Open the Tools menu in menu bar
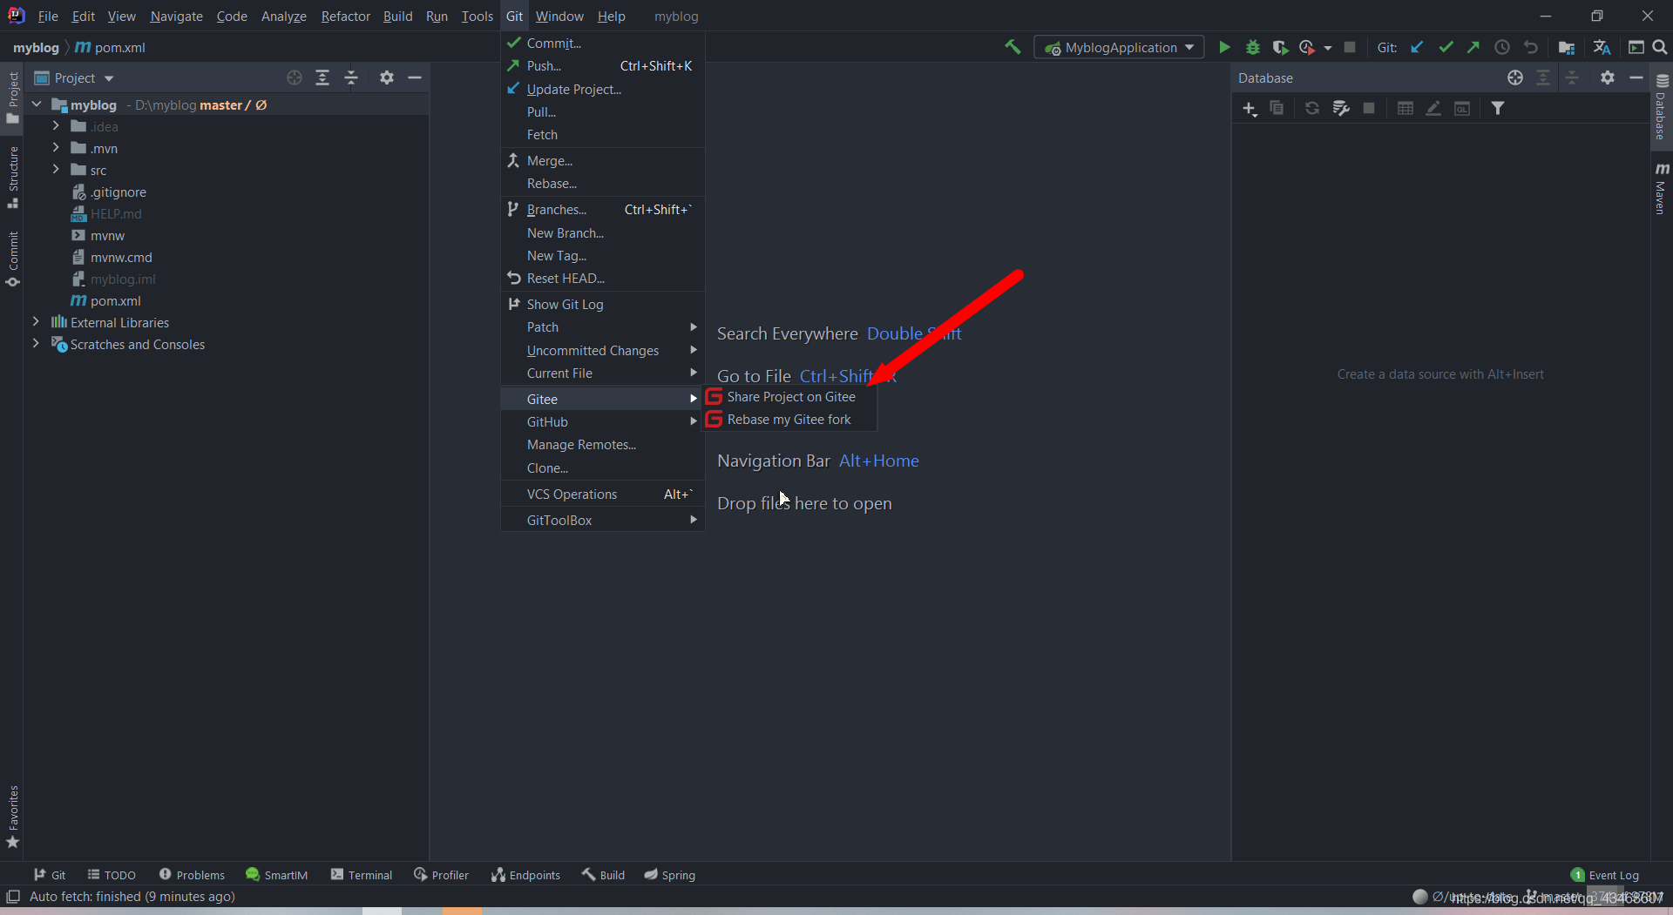The width and height of the screenshot is (1673, 915). (477, 16)
